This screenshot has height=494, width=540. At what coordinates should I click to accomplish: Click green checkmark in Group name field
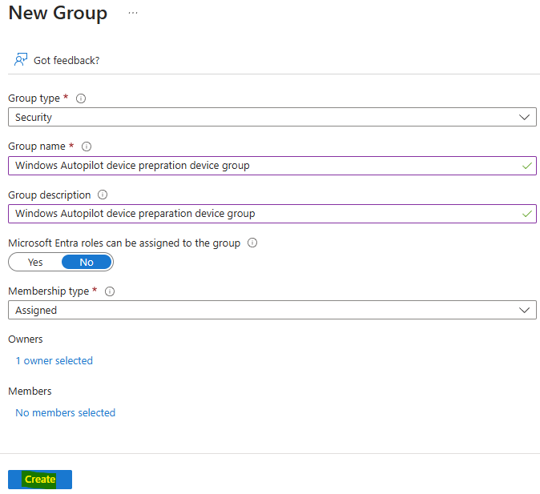tap(527, 166)
